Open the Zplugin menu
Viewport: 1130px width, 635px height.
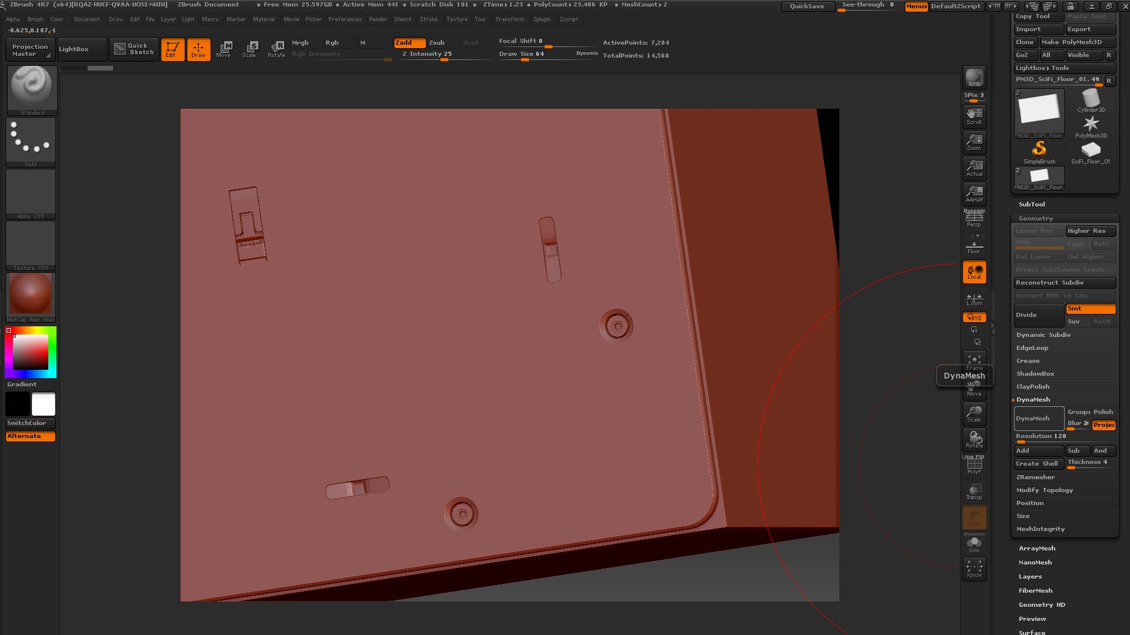point(541,19)
